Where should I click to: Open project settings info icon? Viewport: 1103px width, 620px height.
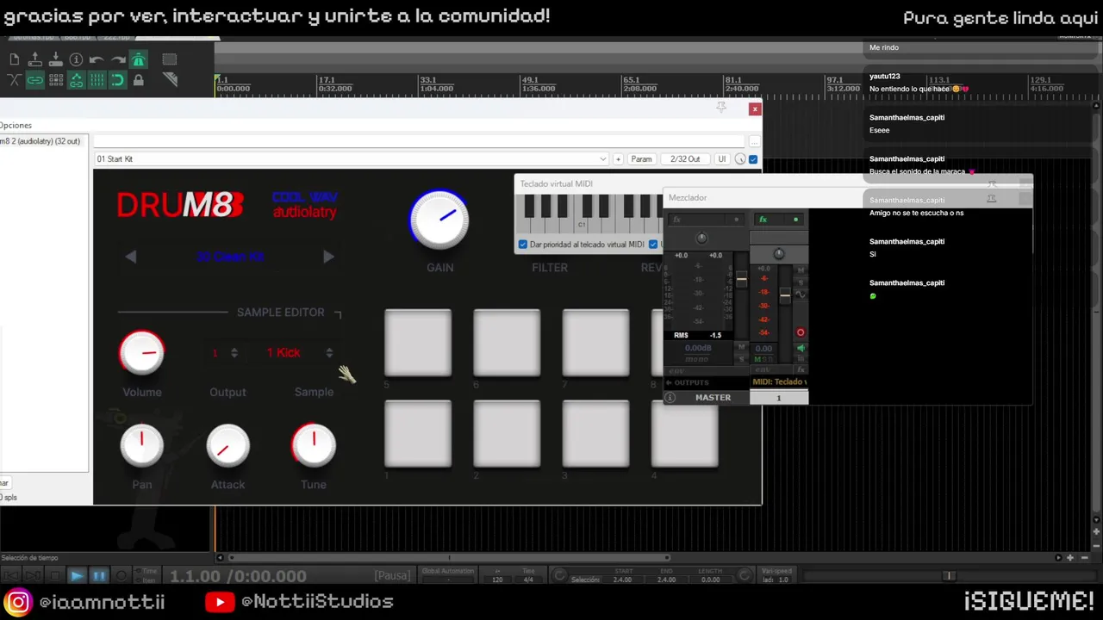(x=76, y=59)
